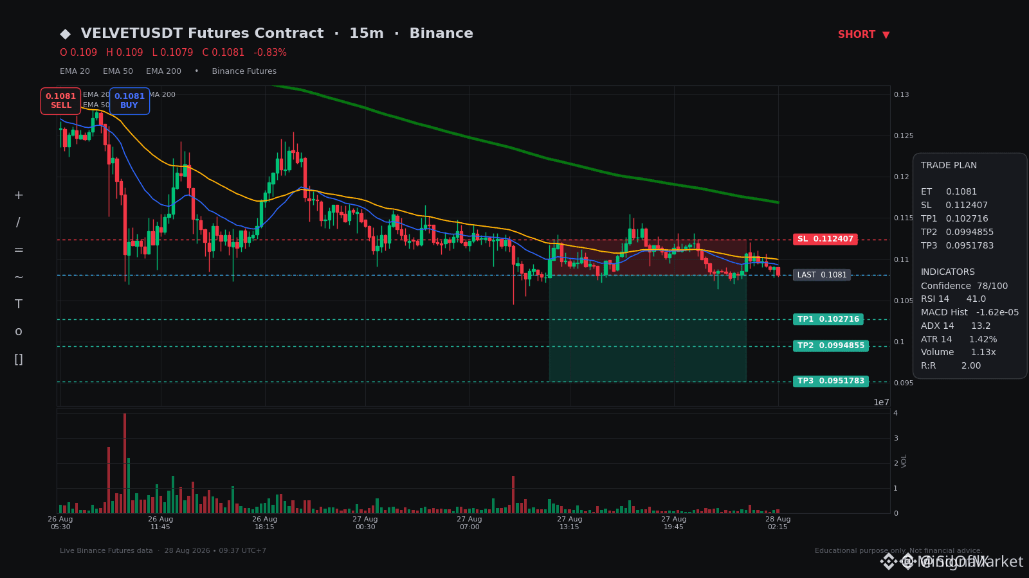Click the SL 0.112407 price tag
This screenshot has width=1029, height=578.
[825, 239]
